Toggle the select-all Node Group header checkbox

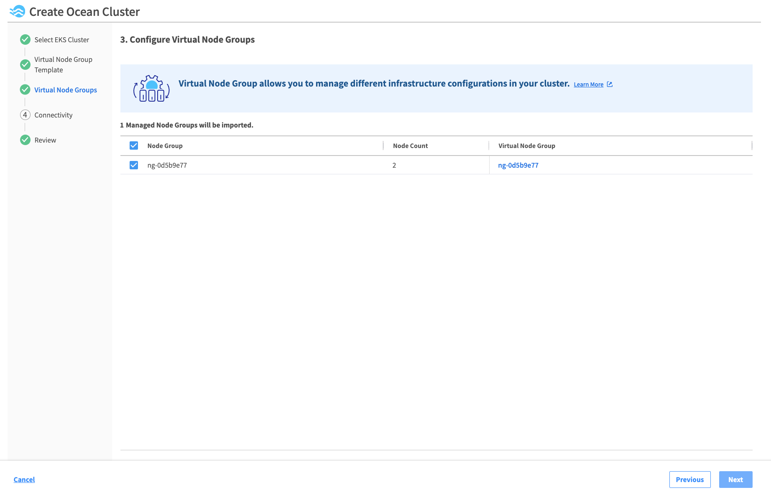tap(134, 145)
